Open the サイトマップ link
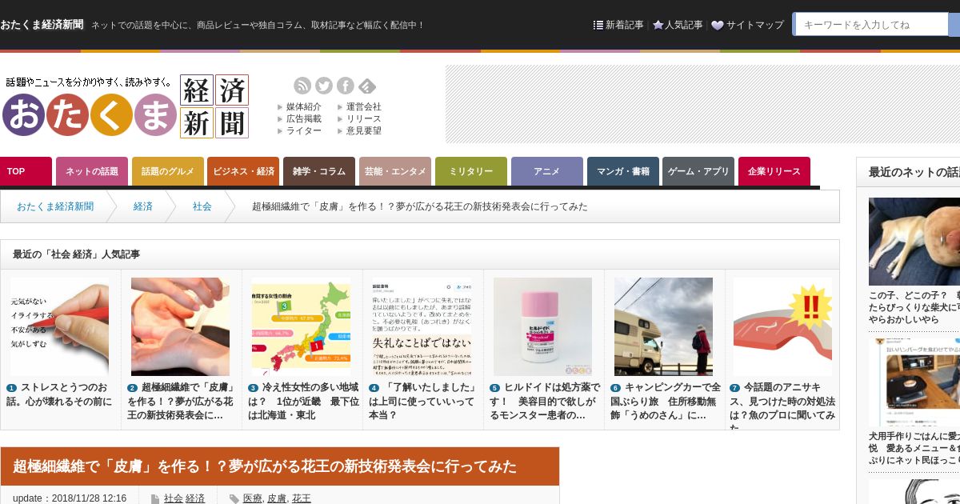This screenshot has height=504, width=960. coord(747,25)
